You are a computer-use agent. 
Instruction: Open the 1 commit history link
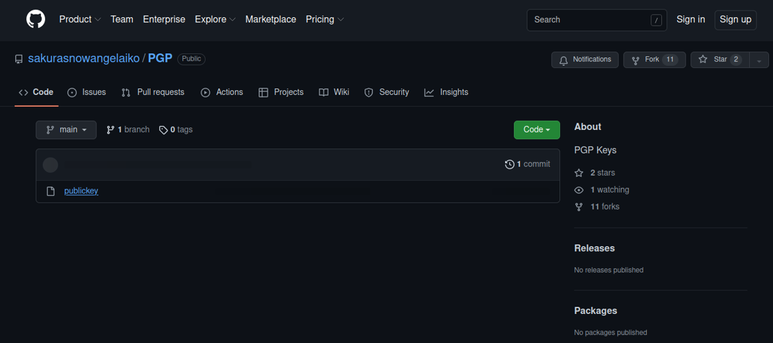point(528,164)
